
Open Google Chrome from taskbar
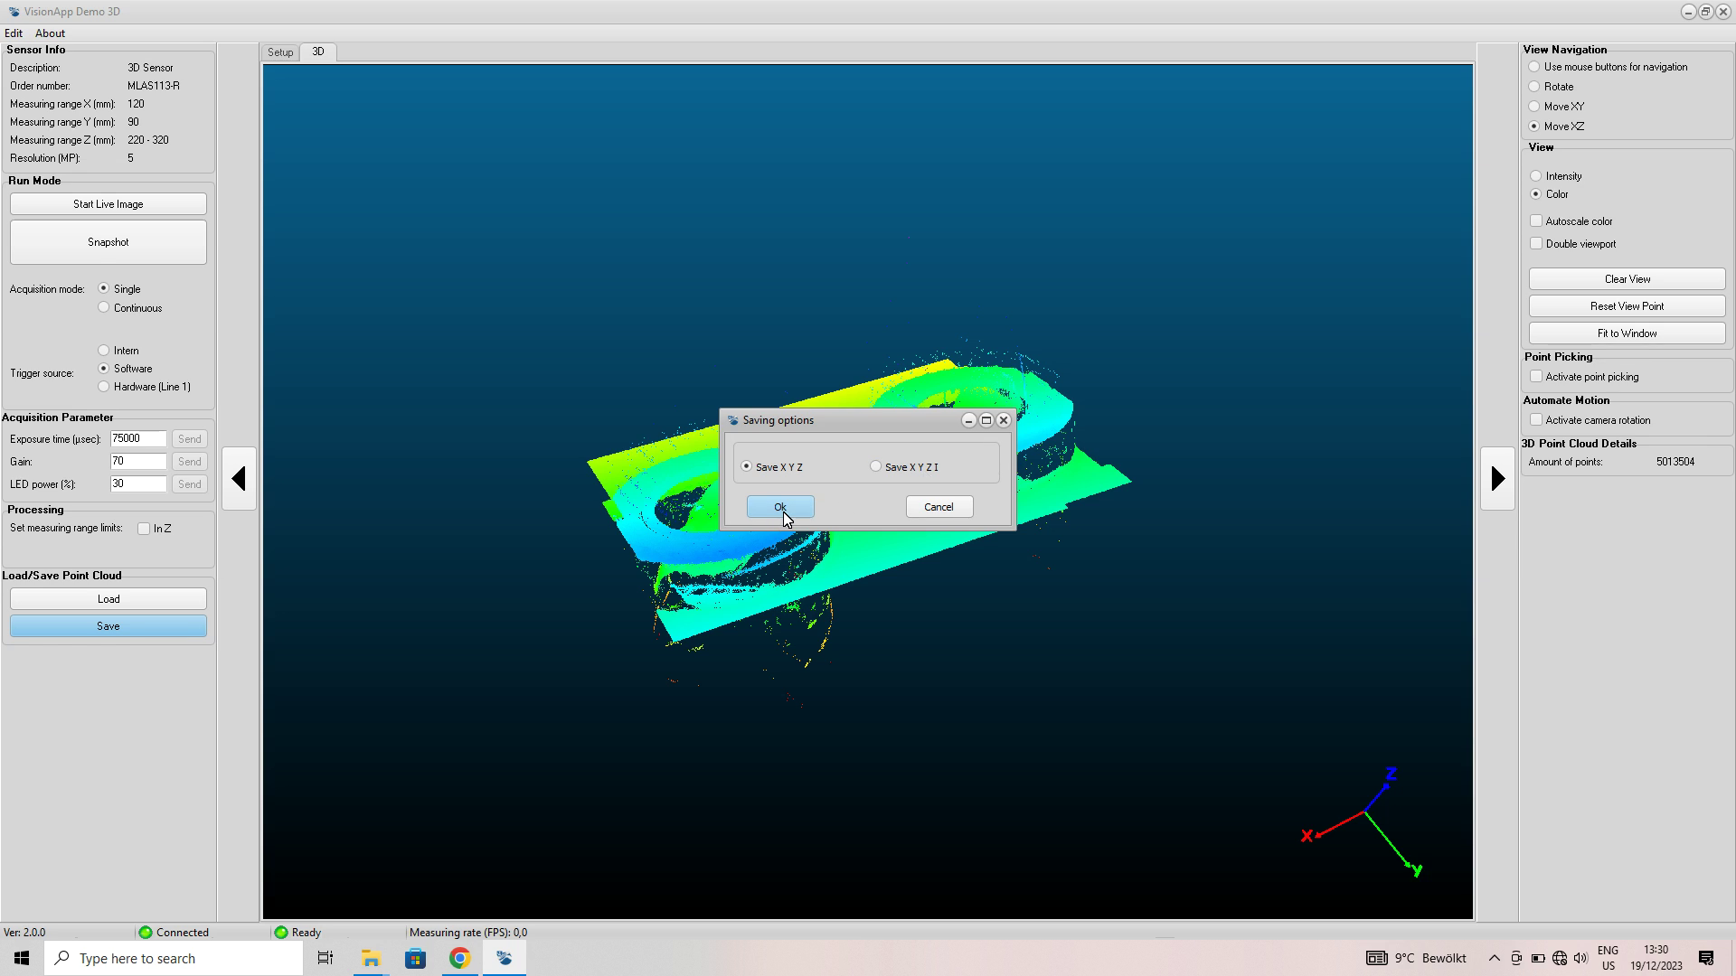[x=459, y=958]
